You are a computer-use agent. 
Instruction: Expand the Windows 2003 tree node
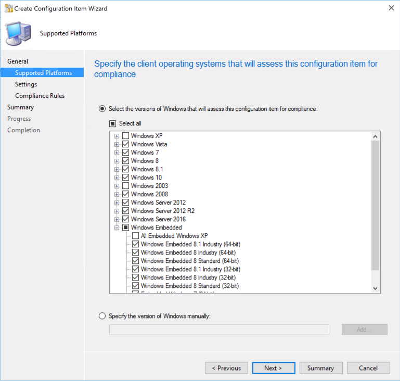click(117, 186)
